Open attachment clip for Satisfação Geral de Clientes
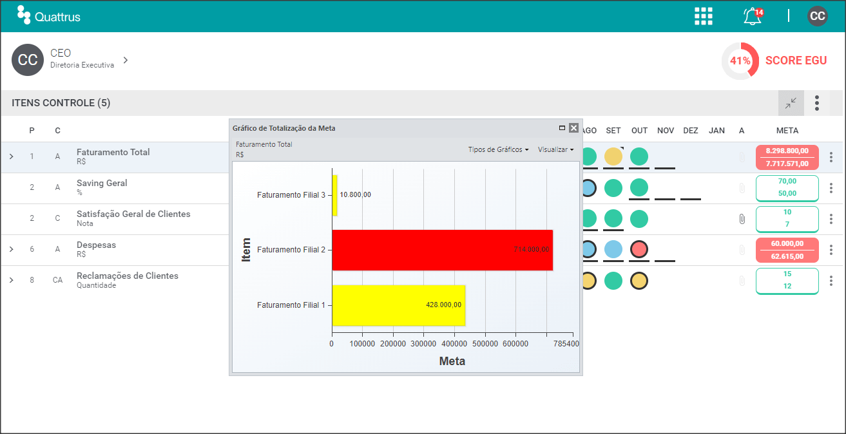Screen dimensions: 846x434 (742, 219)
